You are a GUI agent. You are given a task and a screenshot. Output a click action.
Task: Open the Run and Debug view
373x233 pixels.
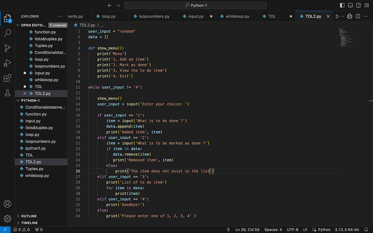click(x=7, y=63)
